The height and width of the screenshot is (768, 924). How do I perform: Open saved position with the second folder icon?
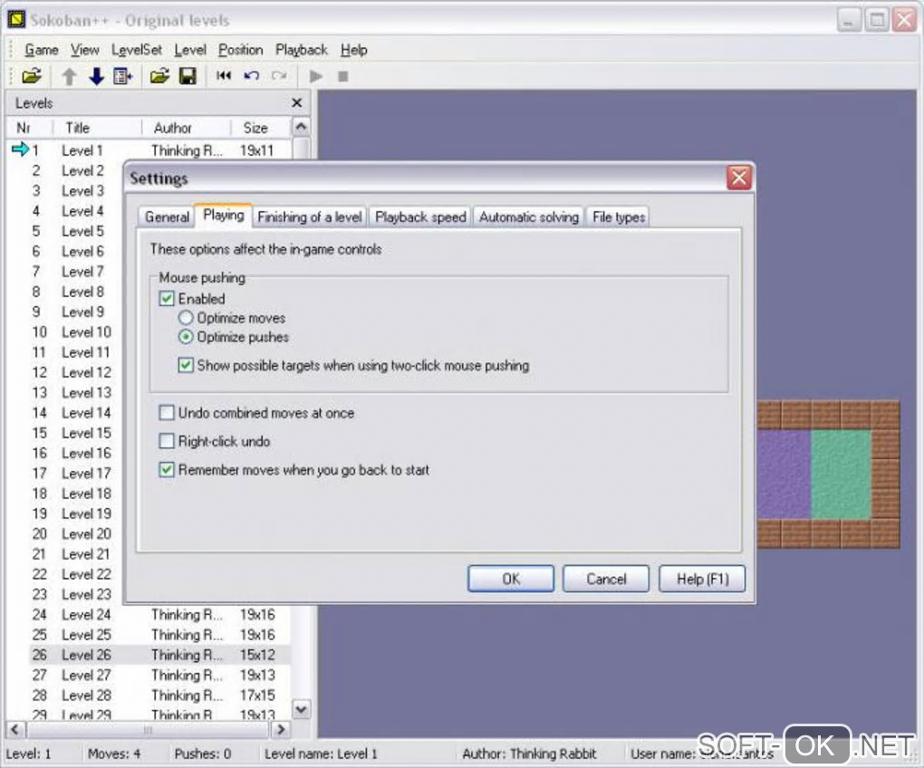click(x=159, y=76)
